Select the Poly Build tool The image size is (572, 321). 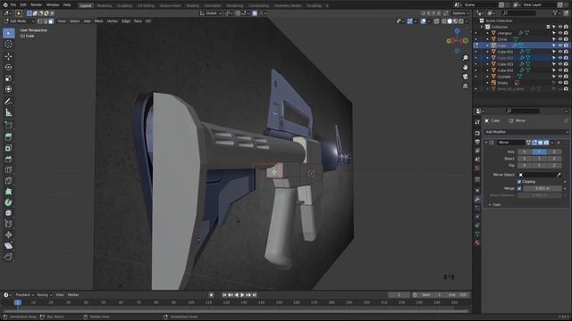pos(8,192)
